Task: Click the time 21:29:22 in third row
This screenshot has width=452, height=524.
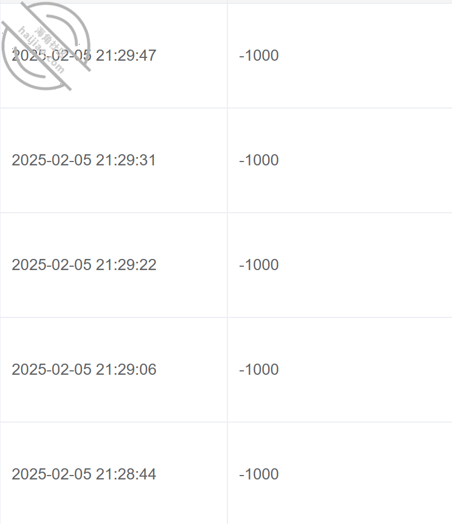Action: (126, 265)
